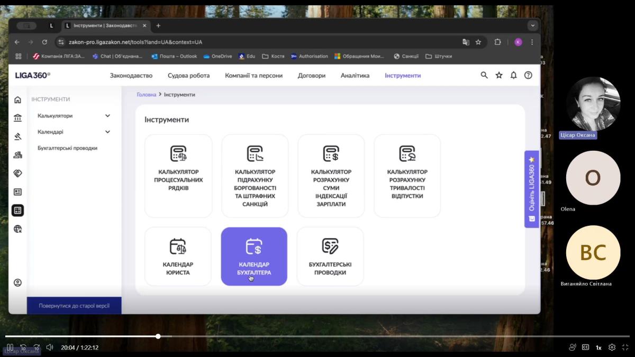
Task: Click the search magnifier in LIGA360 header
Action: (x=484, y=75)
